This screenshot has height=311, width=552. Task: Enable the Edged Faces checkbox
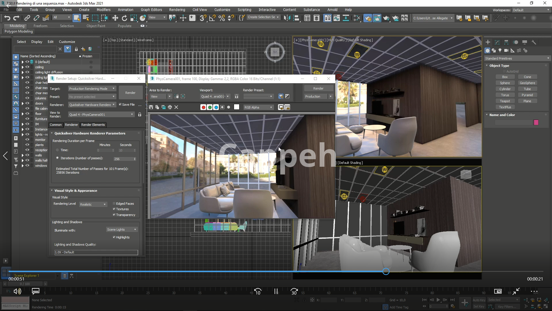[x=114, y=204]
